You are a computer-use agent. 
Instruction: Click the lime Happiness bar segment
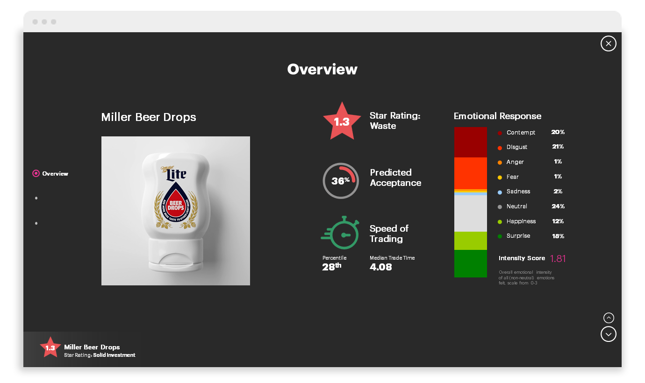(470, 241)
